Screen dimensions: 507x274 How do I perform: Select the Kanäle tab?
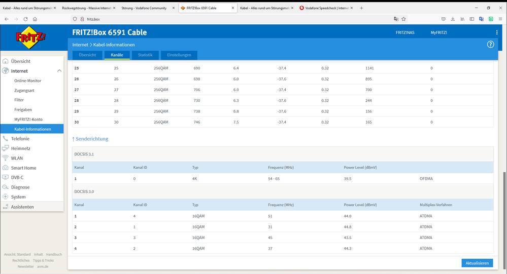pyautogui.click(x=117, y=55)
